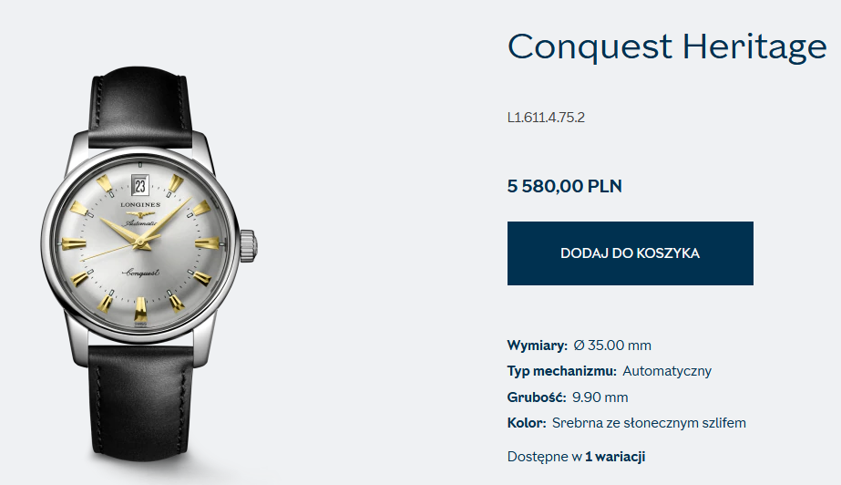Image resolution: width=841 pixels, height=485 pixels.
Task: Click the lower black leather strap
Action: point(140,402)
